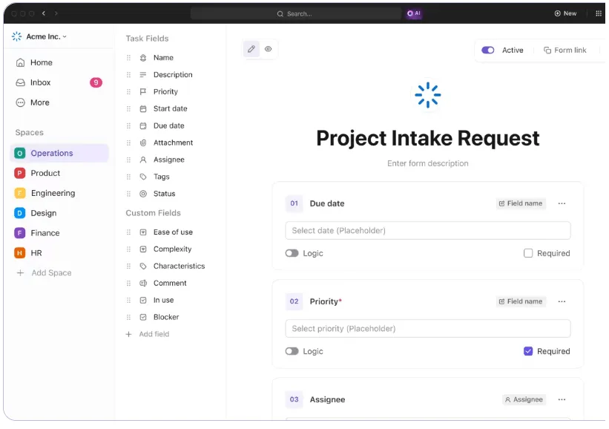Open the Select priority placeholder field

427,329
